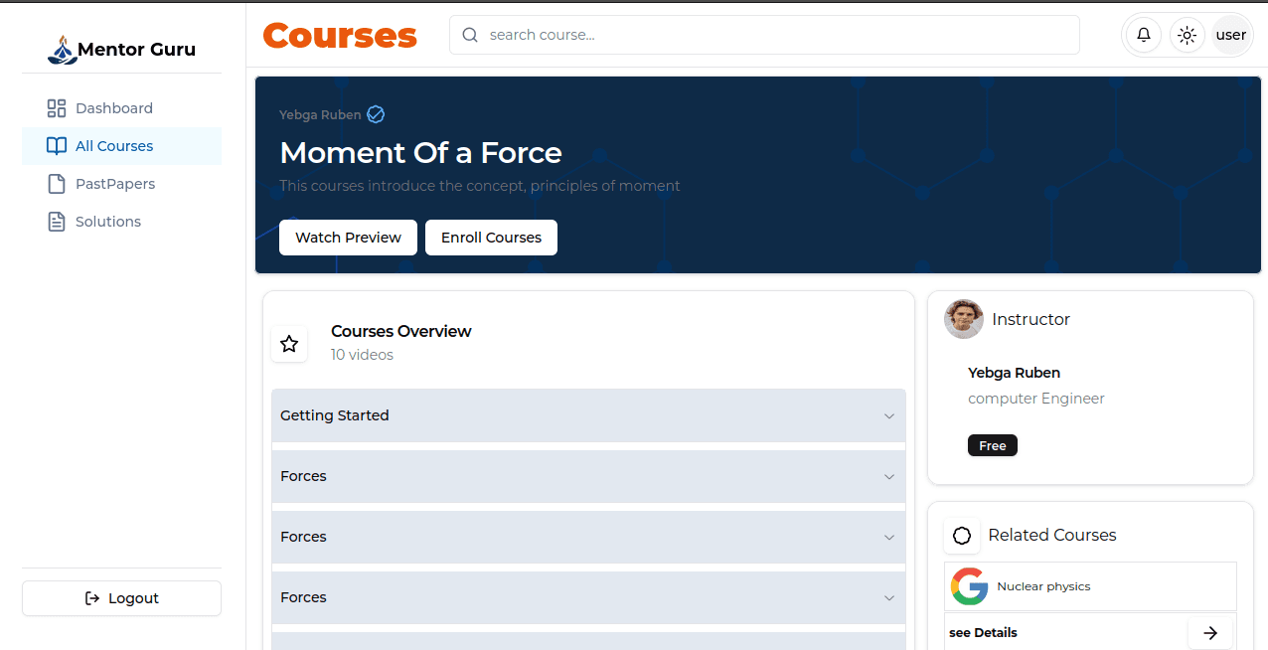This screenshot has height=650, width=1268.
Task: Open the Dashboard menu item
Action: click(x=121, y=108)
